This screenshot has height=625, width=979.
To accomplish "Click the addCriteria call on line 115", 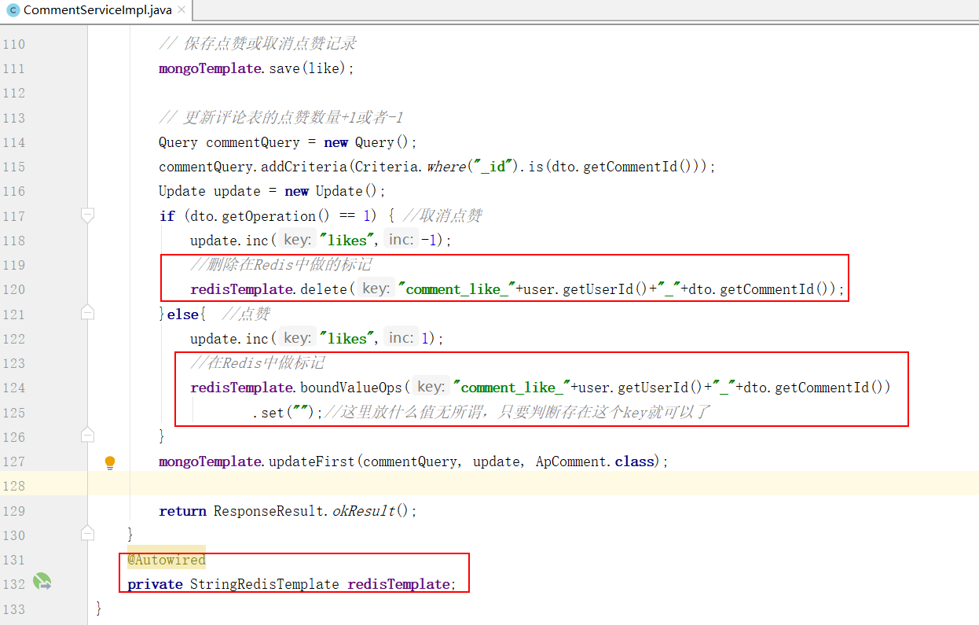I will [x=437, y=167].
